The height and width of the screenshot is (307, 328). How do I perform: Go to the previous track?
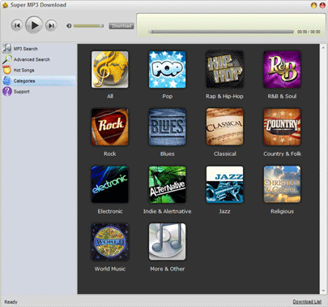[x=17, y=25]
